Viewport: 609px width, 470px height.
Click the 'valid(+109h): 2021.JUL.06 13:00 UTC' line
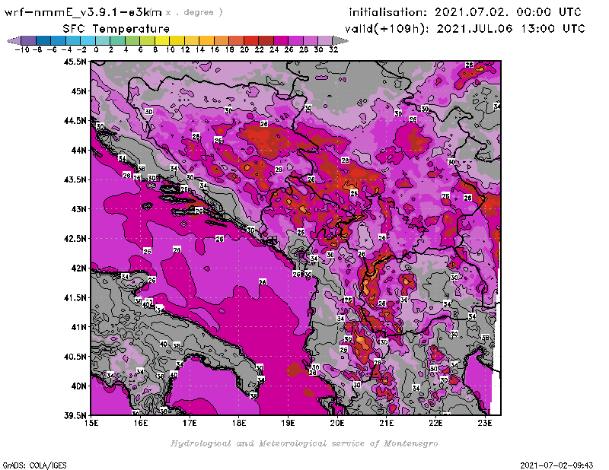point(465,29)
